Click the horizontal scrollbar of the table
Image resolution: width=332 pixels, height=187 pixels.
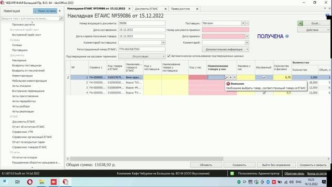(146, 158)
